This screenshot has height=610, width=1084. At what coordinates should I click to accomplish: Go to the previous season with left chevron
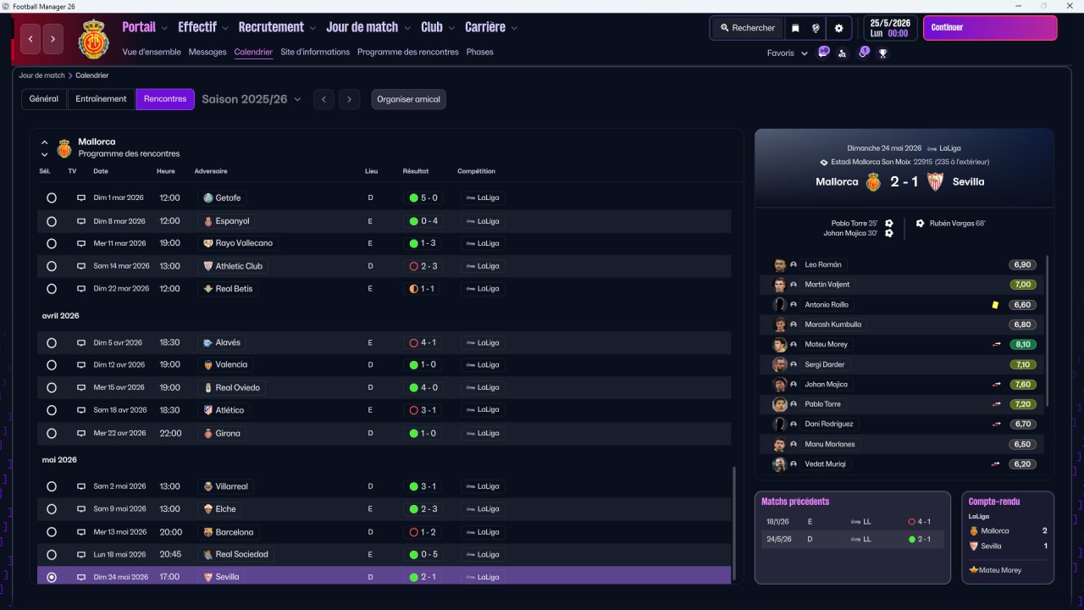[x=324, y=99]
